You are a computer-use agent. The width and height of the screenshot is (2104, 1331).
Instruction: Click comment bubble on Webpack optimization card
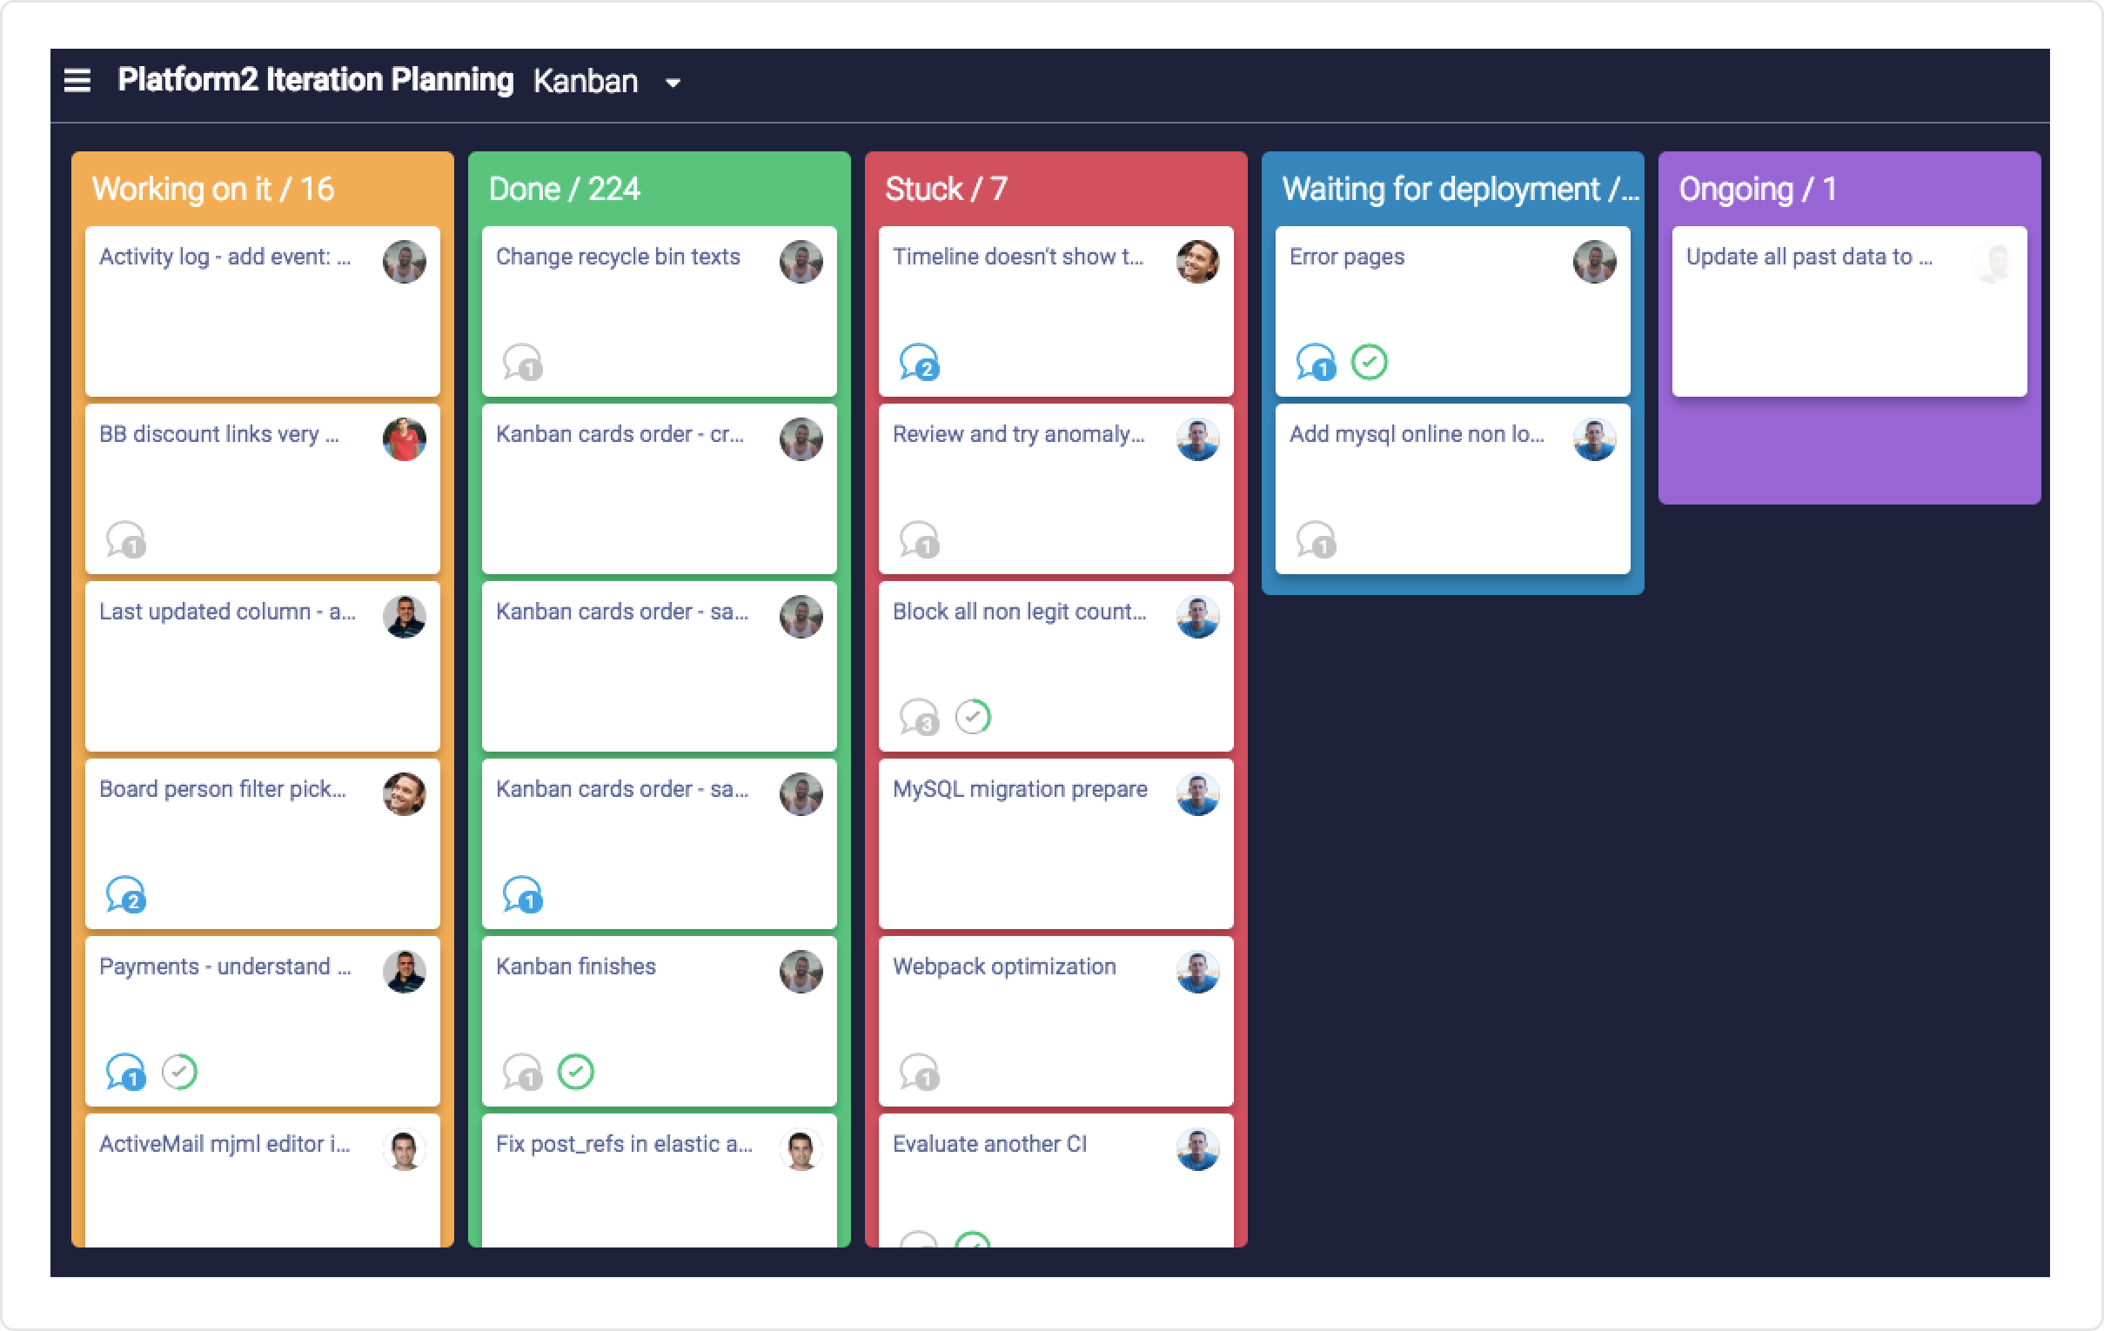point(918,1073)
